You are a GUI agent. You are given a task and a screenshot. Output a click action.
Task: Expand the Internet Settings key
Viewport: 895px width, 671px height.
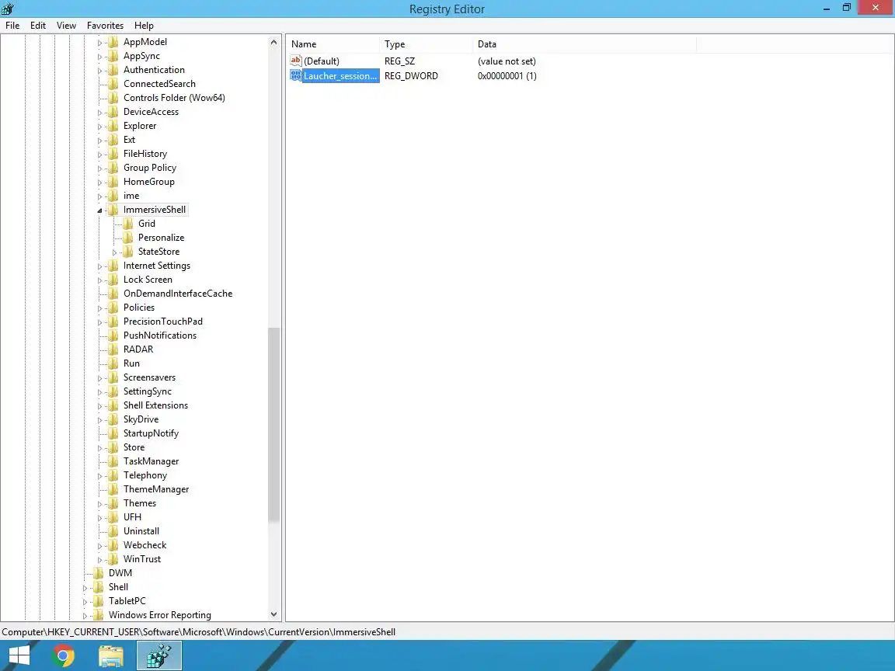[x=99, y=266]
